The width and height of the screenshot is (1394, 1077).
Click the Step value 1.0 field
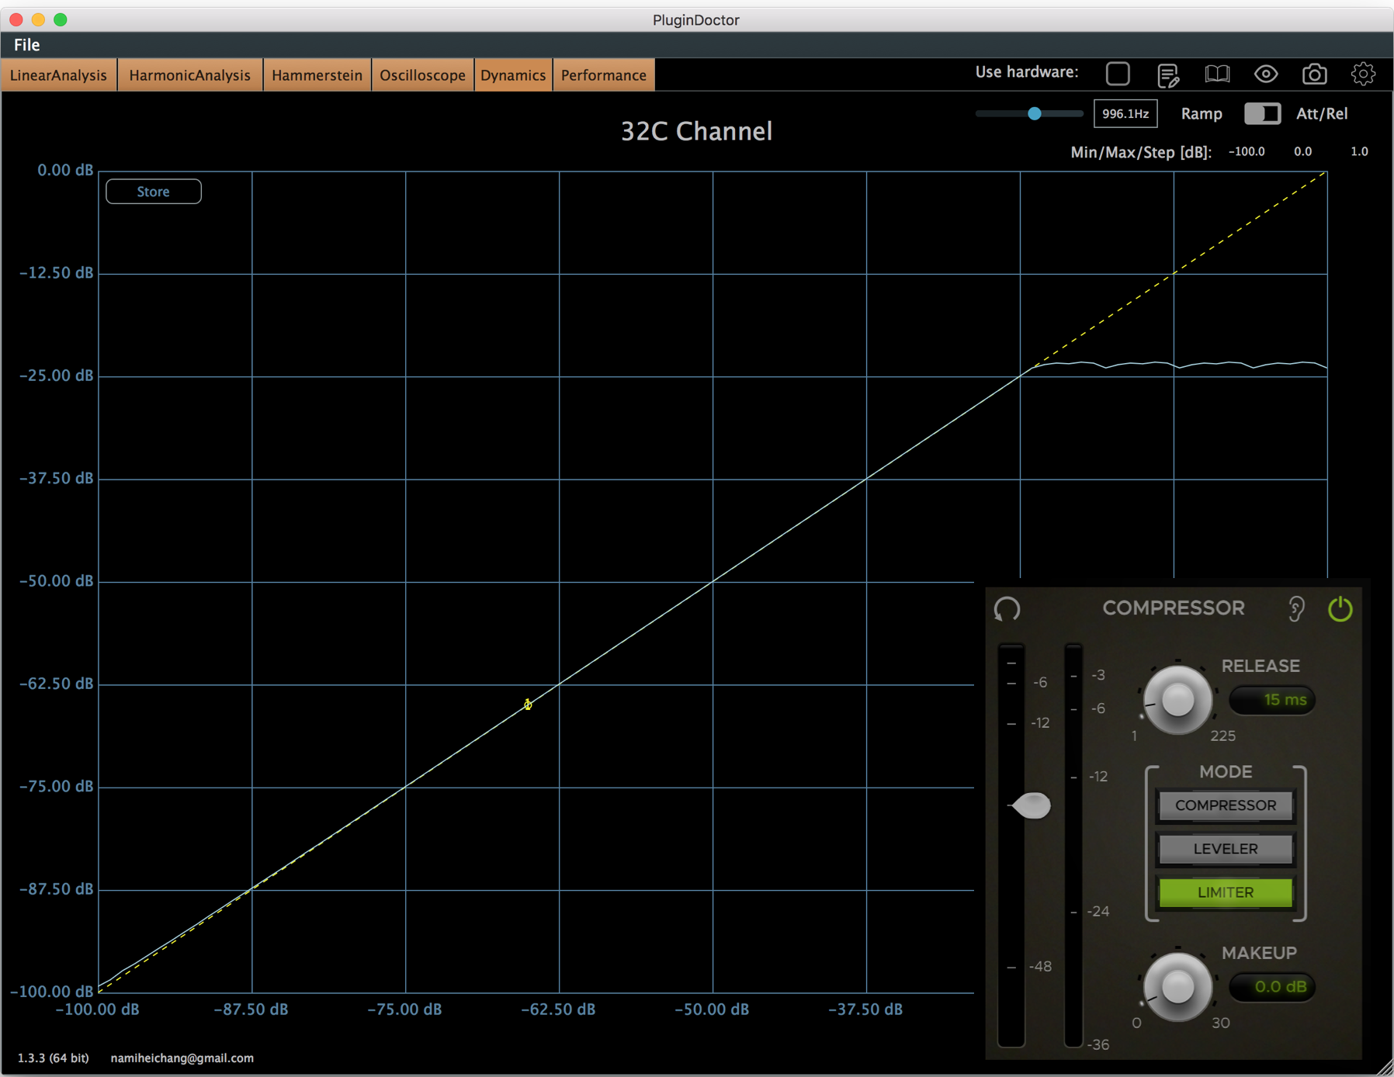1359,152
